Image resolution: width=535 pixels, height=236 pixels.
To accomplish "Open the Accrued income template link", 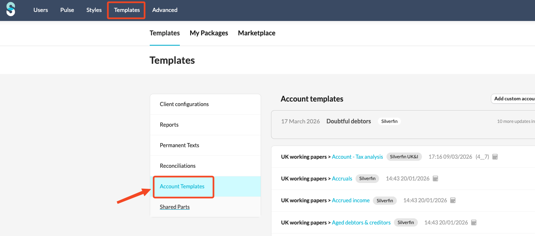I will pyautogui.click(x=351, y=200).
